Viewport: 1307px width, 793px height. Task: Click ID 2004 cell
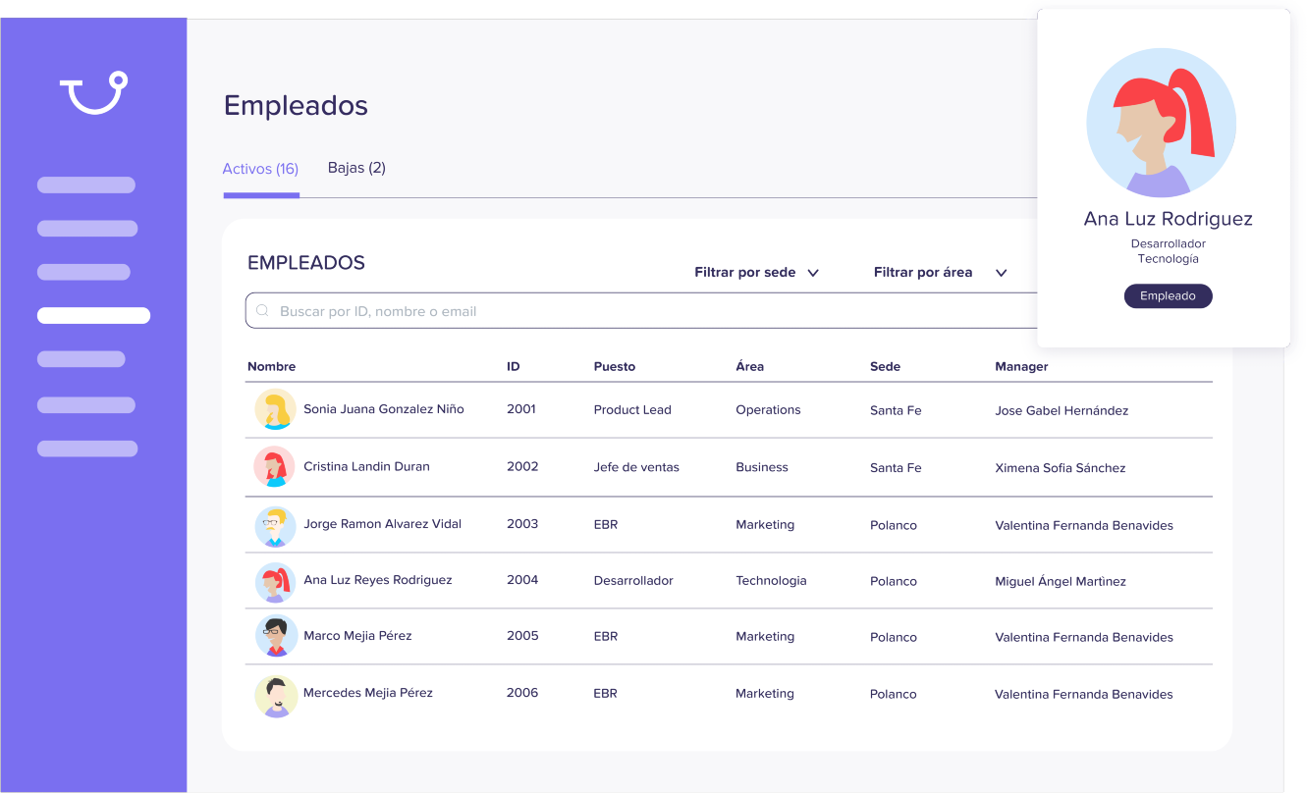522,580
